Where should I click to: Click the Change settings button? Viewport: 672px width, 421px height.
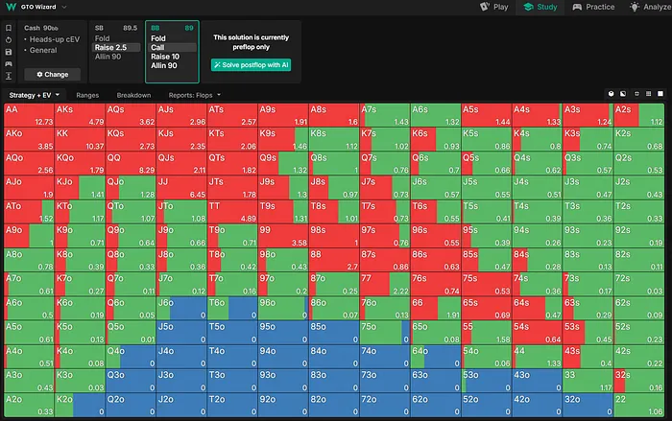(x=52, y=74)
